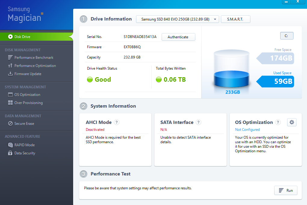Click the Data Security lock icon
The image size is (307, 205).
pyautogui.click(x=10, y=153)
